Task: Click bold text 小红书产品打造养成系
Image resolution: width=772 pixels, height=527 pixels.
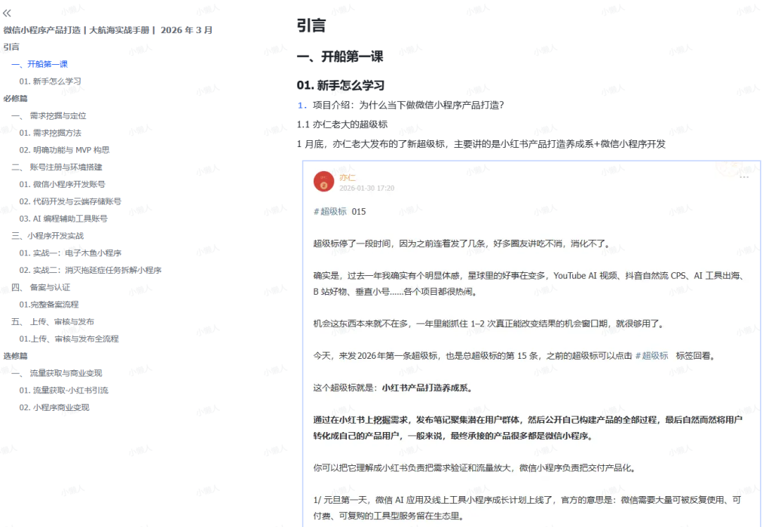Action: tap(427, 388)
